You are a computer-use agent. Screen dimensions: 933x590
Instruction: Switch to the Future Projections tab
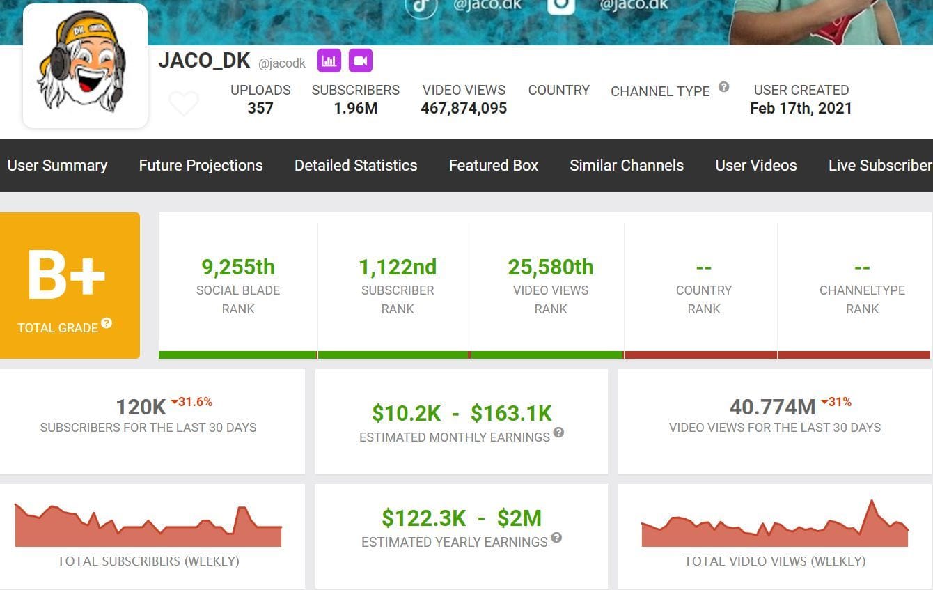pos(201,166)
